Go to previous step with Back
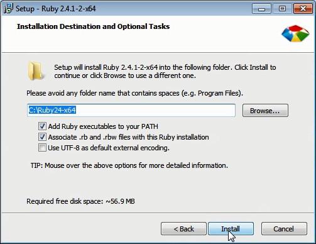 pyautogui.click(x=183, y=229)
